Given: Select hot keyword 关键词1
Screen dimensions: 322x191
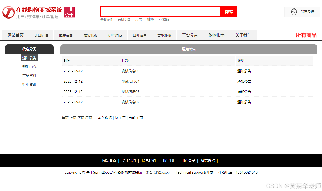Looking at the screenshot, I should (x=106, y=19).
